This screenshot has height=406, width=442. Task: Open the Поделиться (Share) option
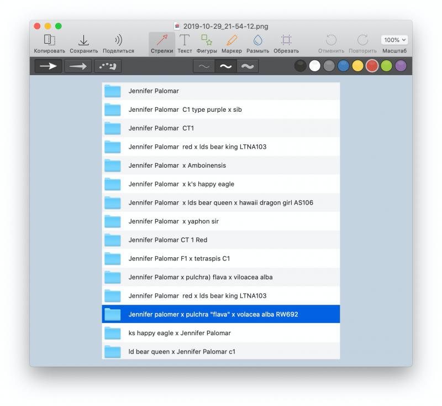118,40
